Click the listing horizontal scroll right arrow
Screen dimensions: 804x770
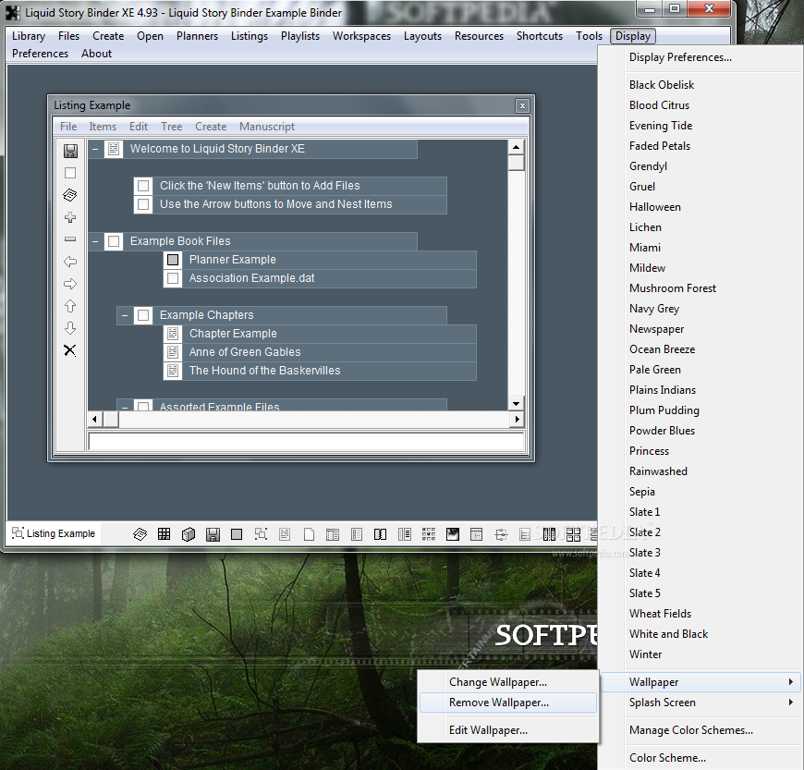[x=517, y=419]
